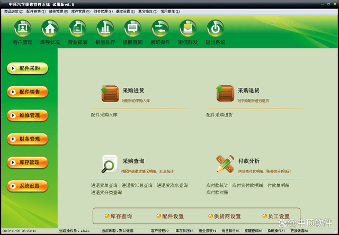Click the 采购进货 crate icon
The width and height of the screenshot is (339, 235).
pyautogui.click(x=110, y=93)
